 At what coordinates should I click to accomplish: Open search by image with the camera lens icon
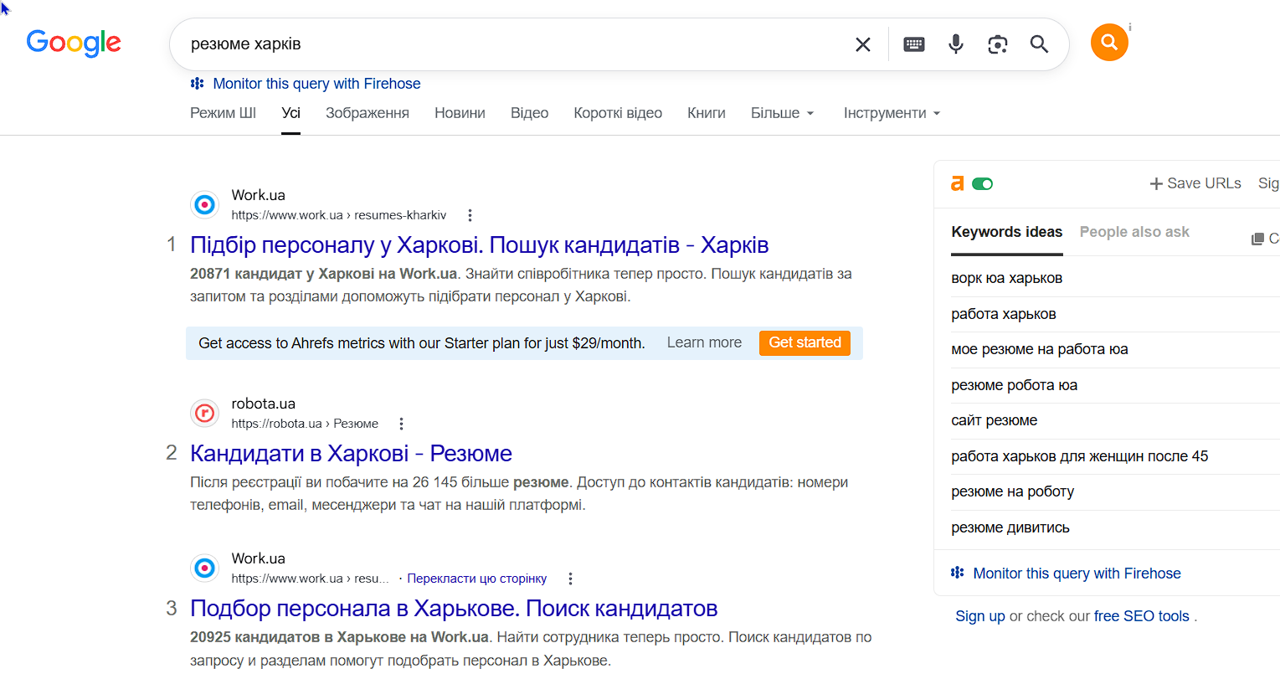coord(997,44)
